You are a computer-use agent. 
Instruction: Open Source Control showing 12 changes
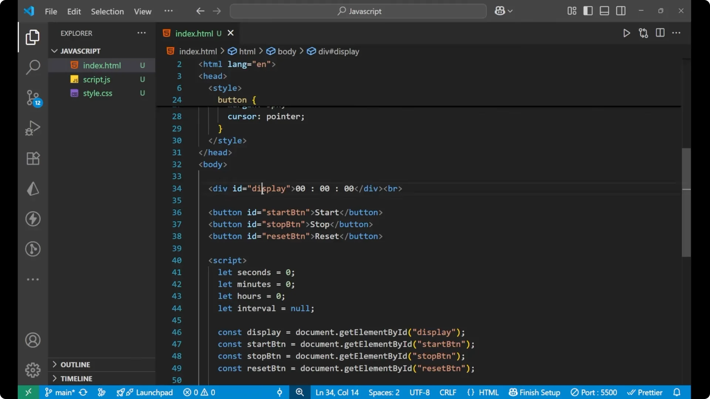pos(33,98)
